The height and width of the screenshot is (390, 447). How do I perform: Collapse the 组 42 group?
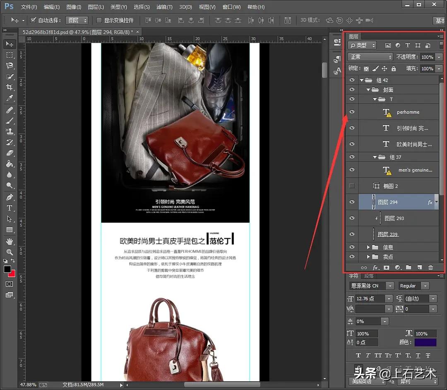point(361,80)
